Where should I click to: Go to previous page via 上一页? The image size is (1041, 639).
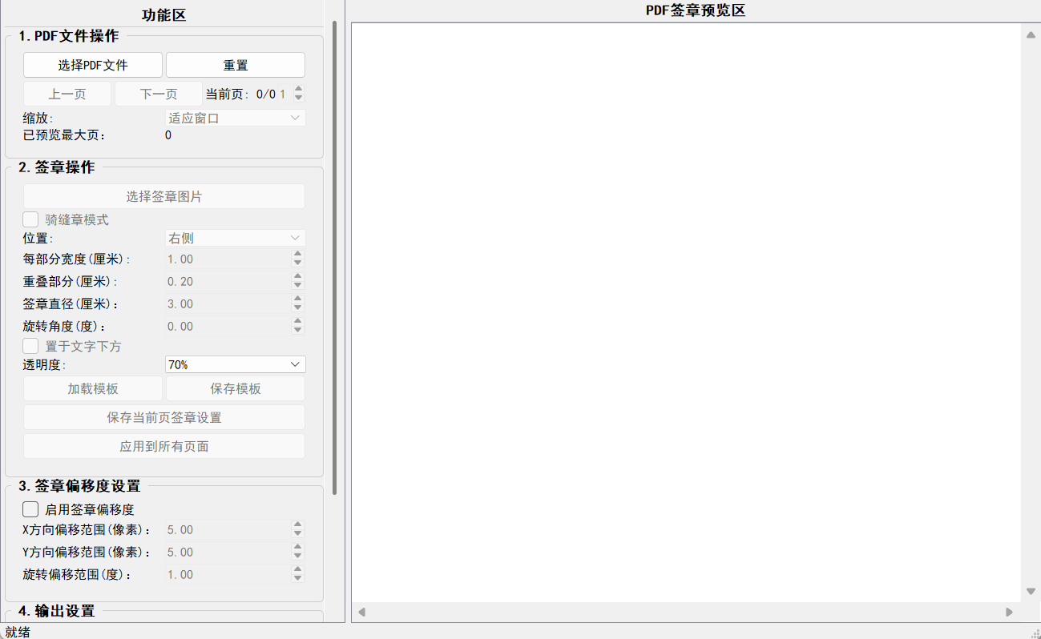67,93
